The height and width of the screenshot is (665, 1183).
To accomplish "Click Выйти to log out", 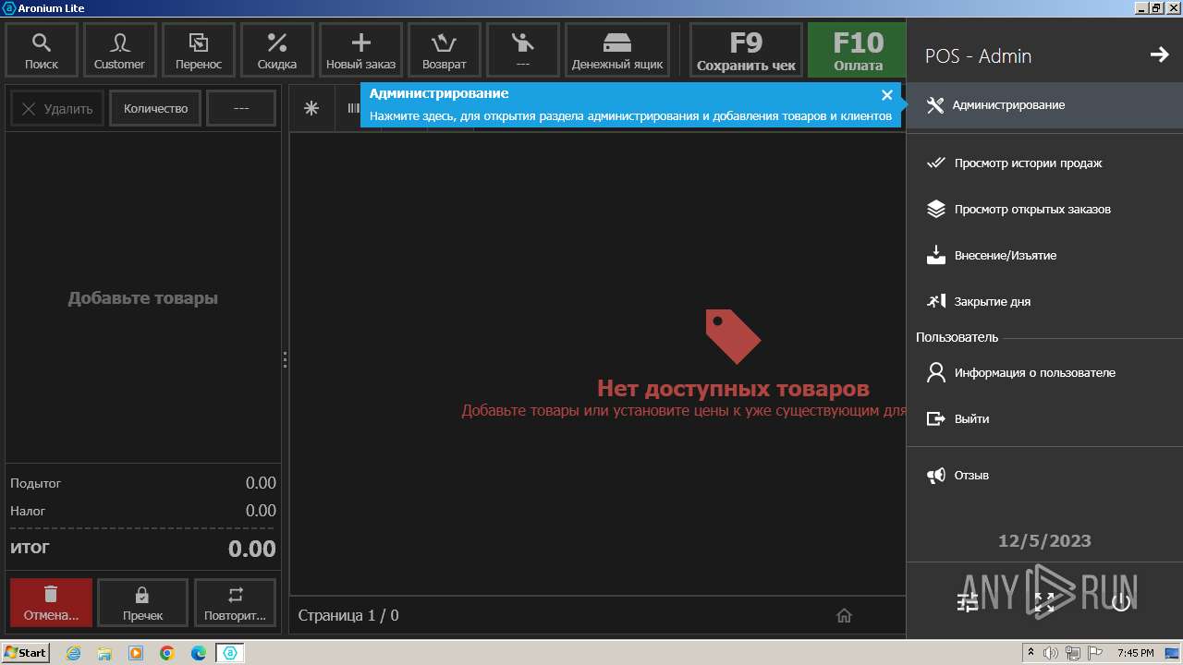I will pyautogui.click(x=1044, y=419).
